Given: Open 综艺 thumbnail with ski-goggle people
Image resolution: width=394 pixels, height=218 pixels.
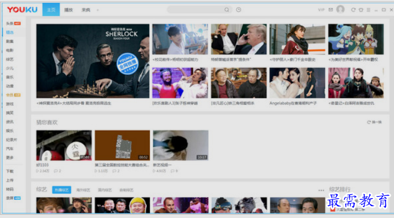Looking at the screenshot, I should 239,205.
